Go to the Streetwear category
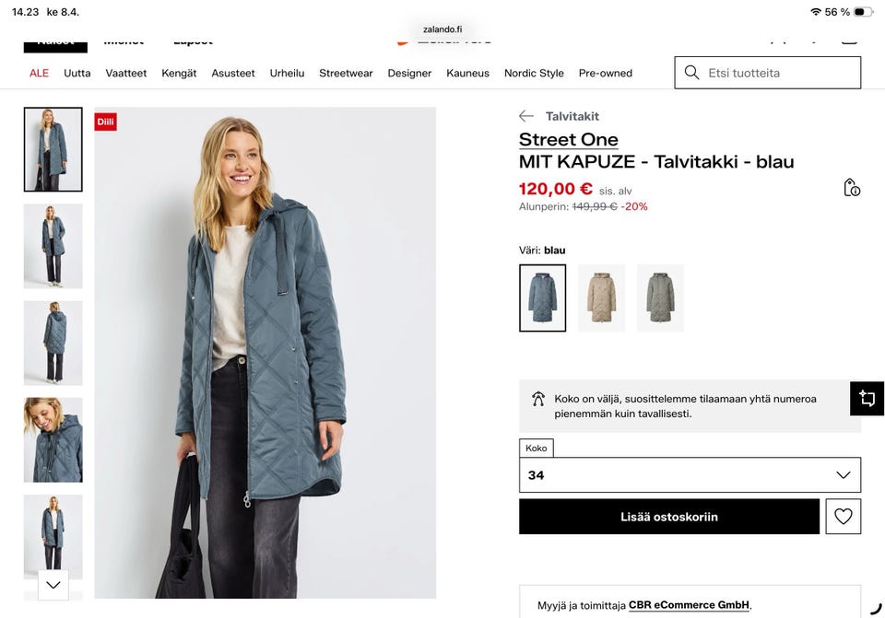 [x=346, y=73]
